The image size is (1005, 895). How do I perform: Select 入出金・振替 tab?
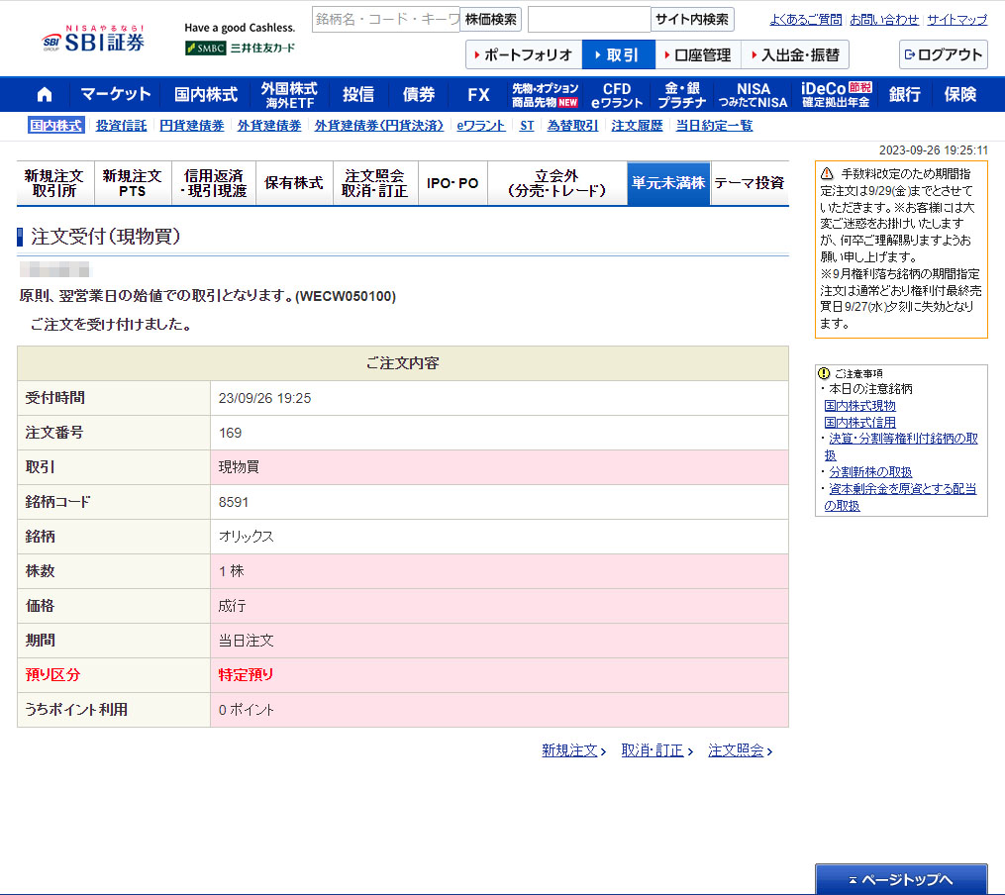pyautogui.click(x=794, y=54)
